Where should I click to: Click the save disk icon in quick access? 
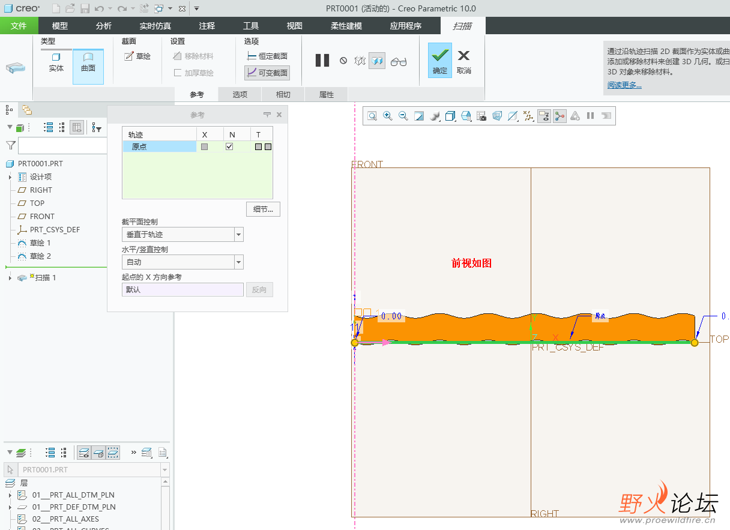coord(85,8)
